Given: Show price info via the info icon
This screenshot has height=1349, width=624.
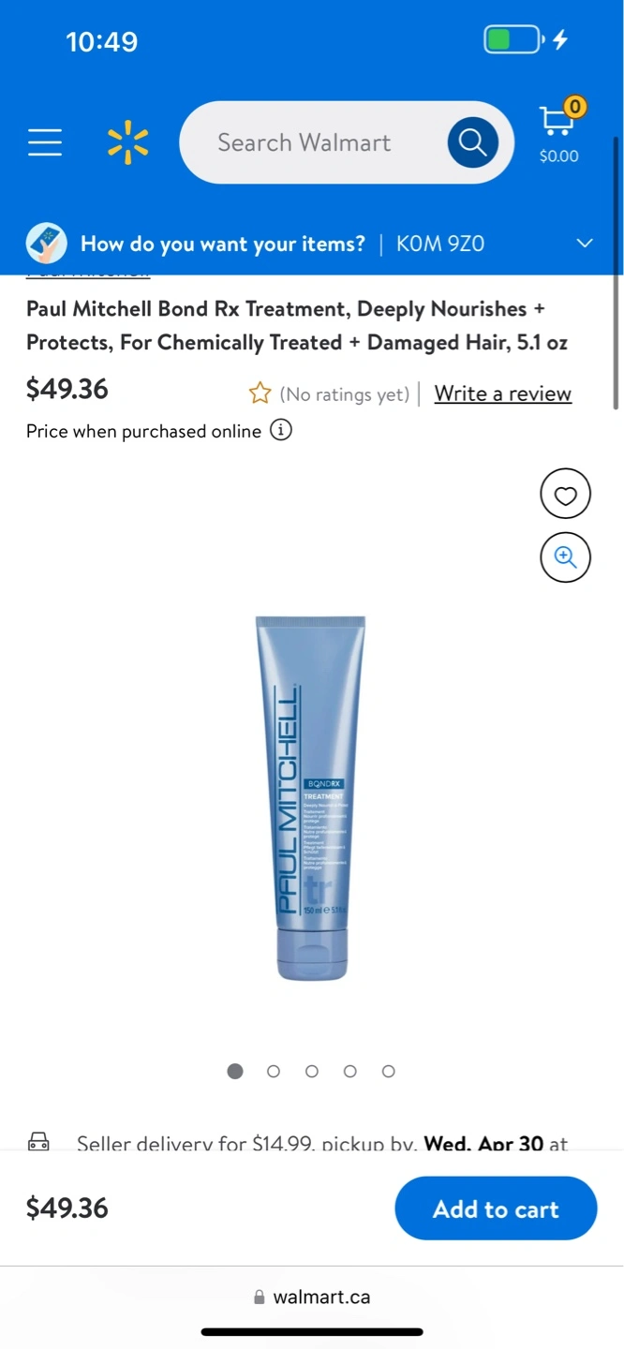Looking at the screenshot, I should pos(281,431).
